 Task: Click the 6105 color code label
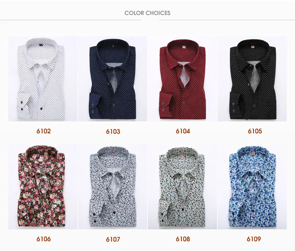coord(255,131)
